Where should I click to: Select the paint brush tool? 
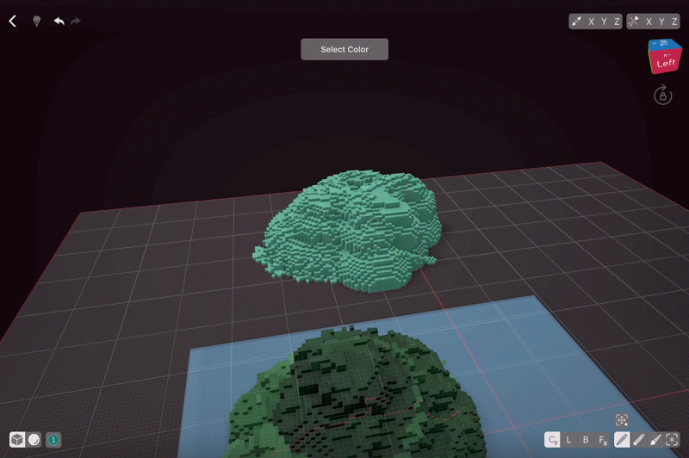tap(655, 440)
